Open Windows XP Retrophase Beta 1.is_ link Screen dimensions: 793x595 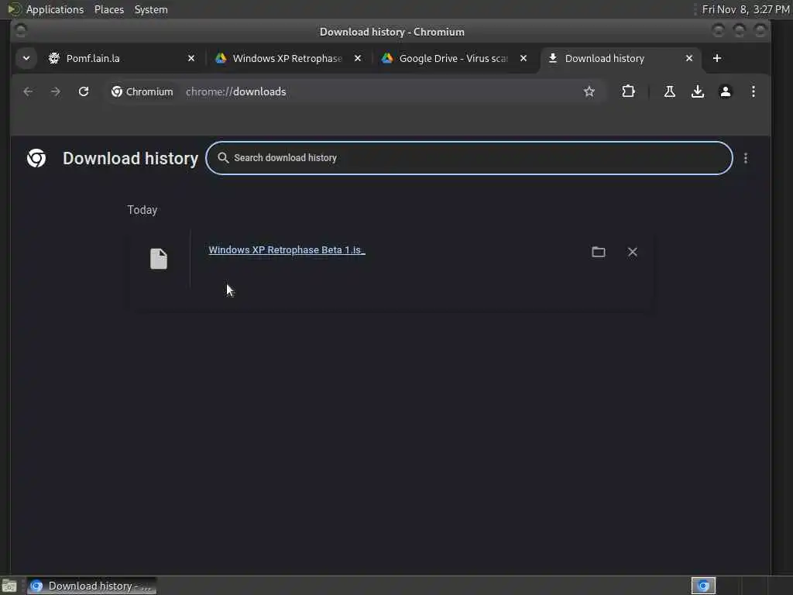287,250
